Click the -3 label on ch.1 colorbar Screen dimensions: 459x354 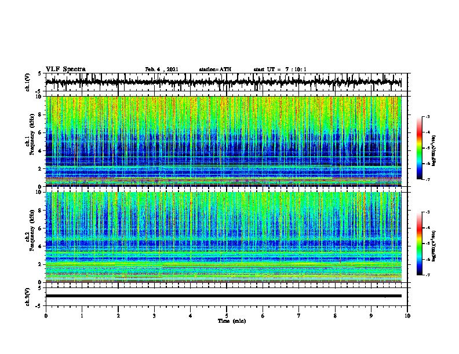click(428, 116)
